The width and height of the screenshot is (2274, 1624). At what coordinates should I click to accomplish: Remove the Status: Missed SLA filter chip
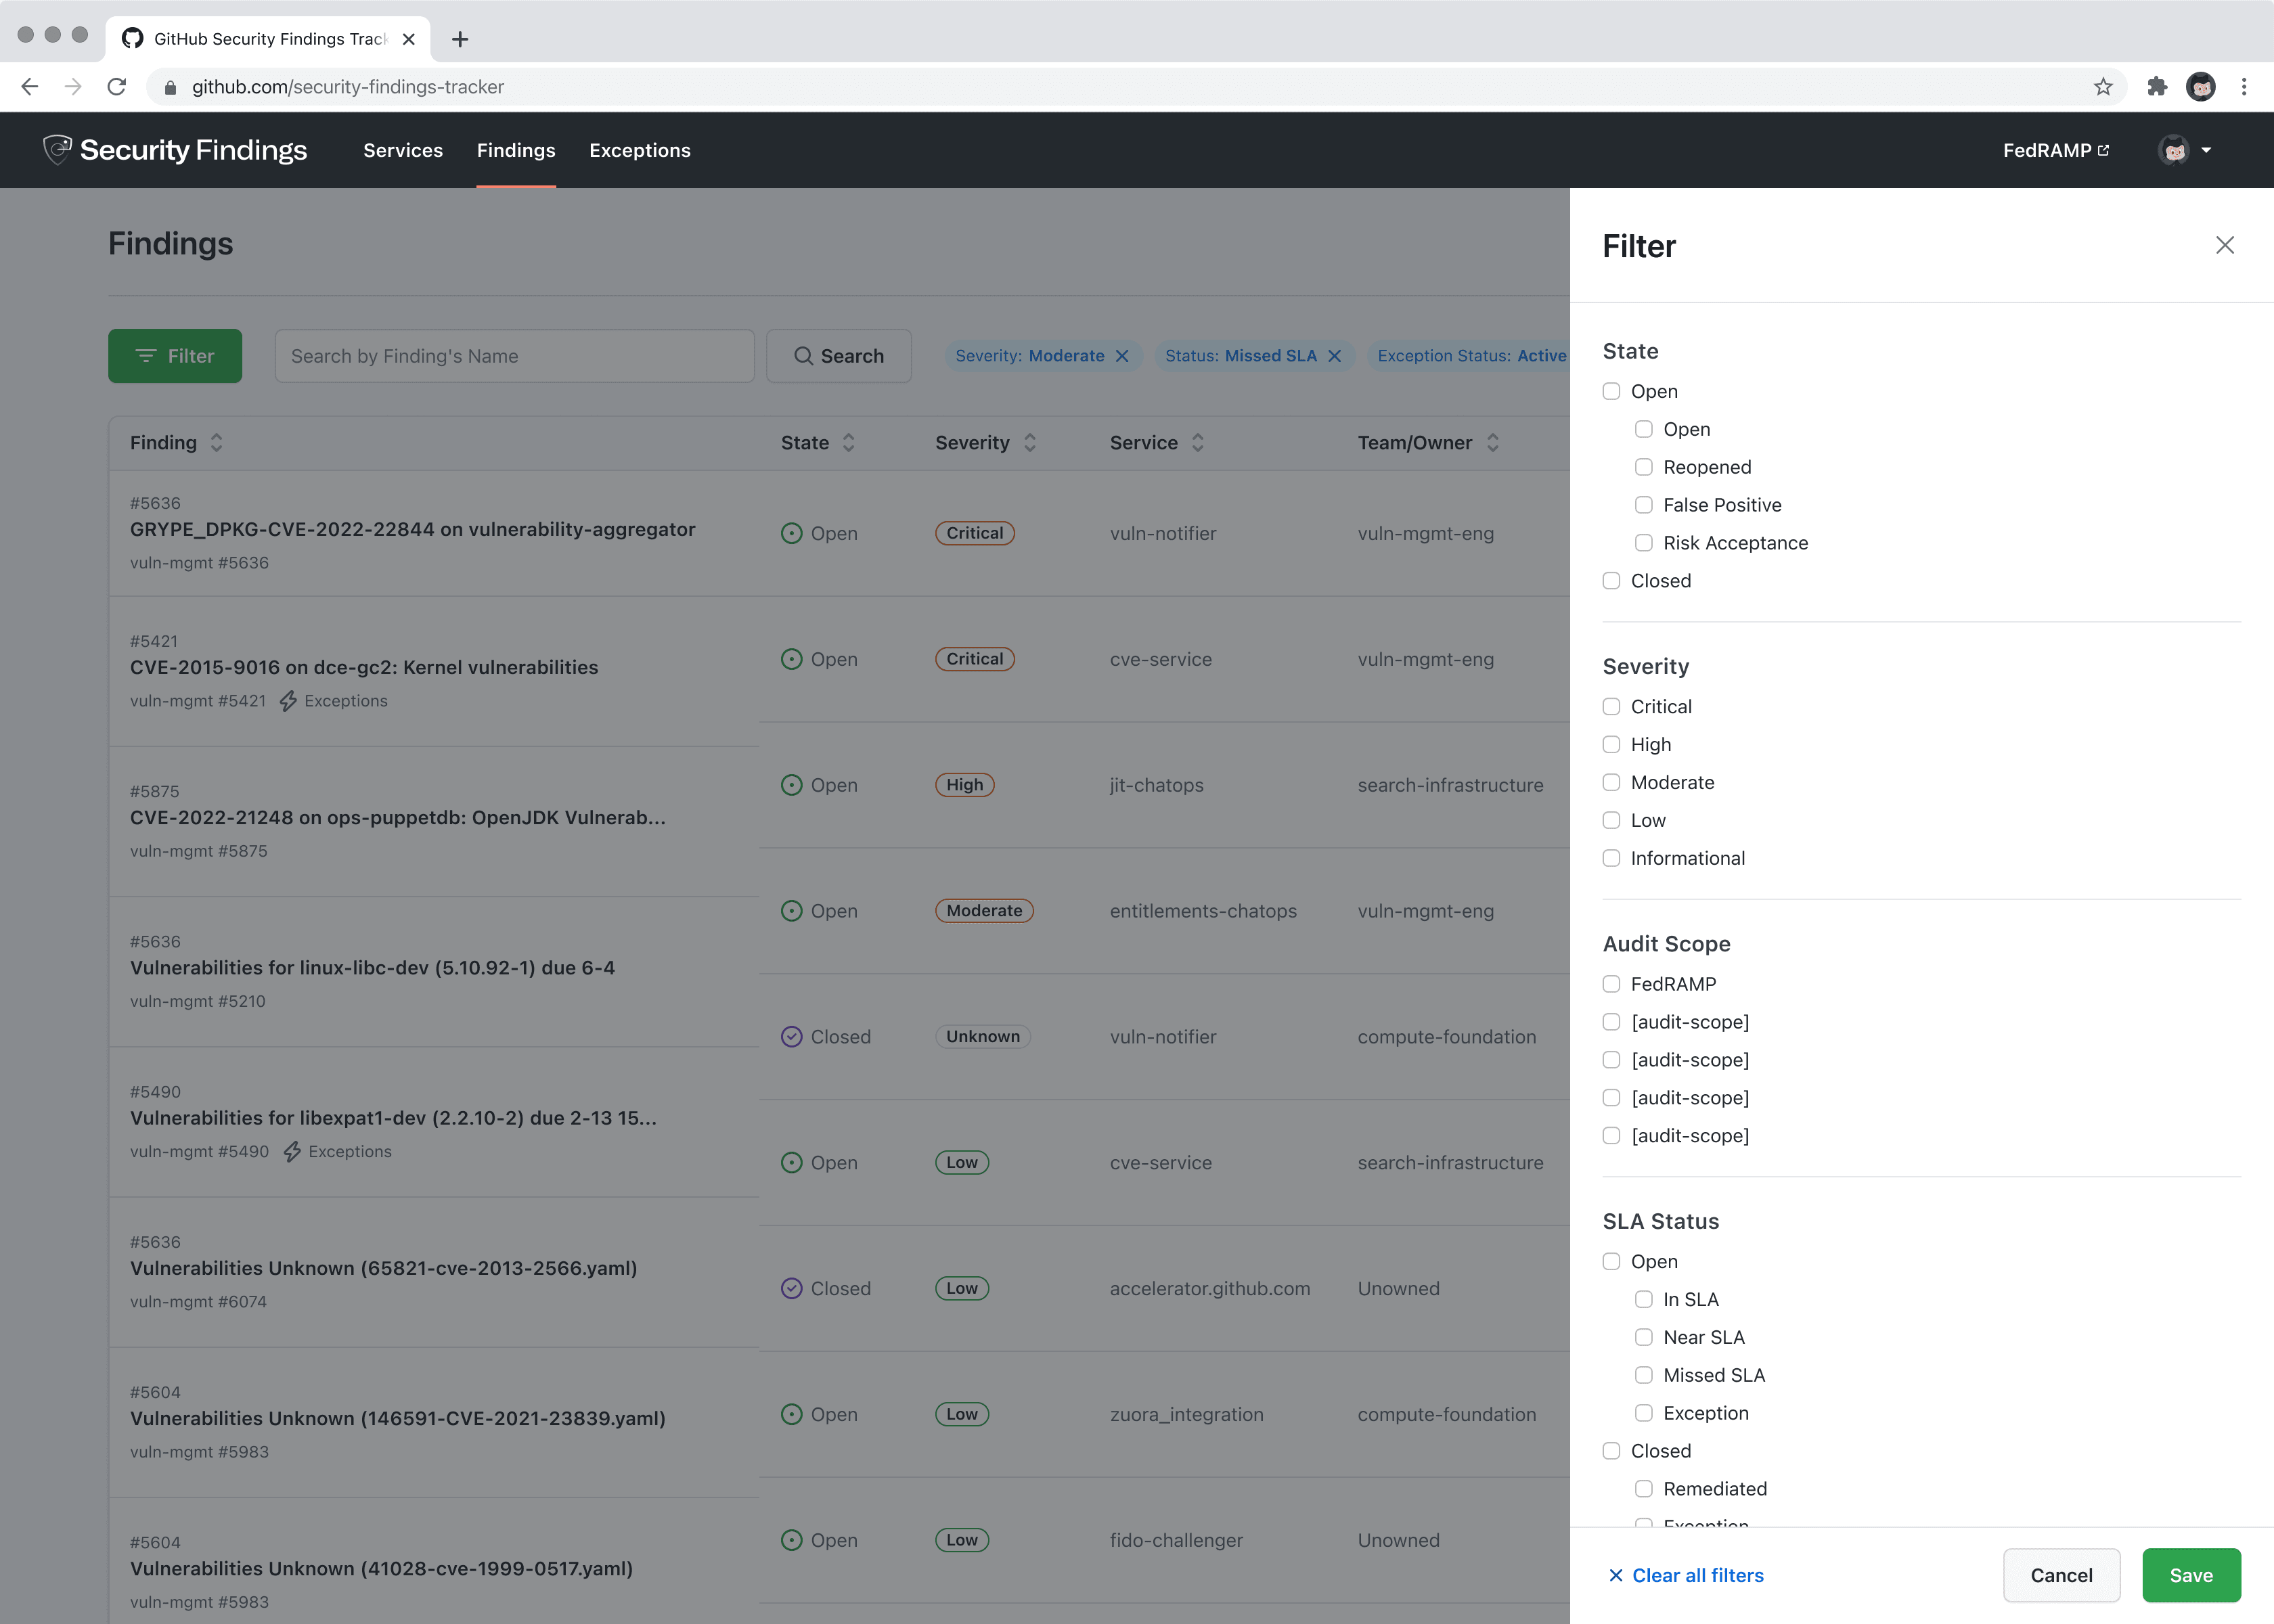(x=1334, y=356)
